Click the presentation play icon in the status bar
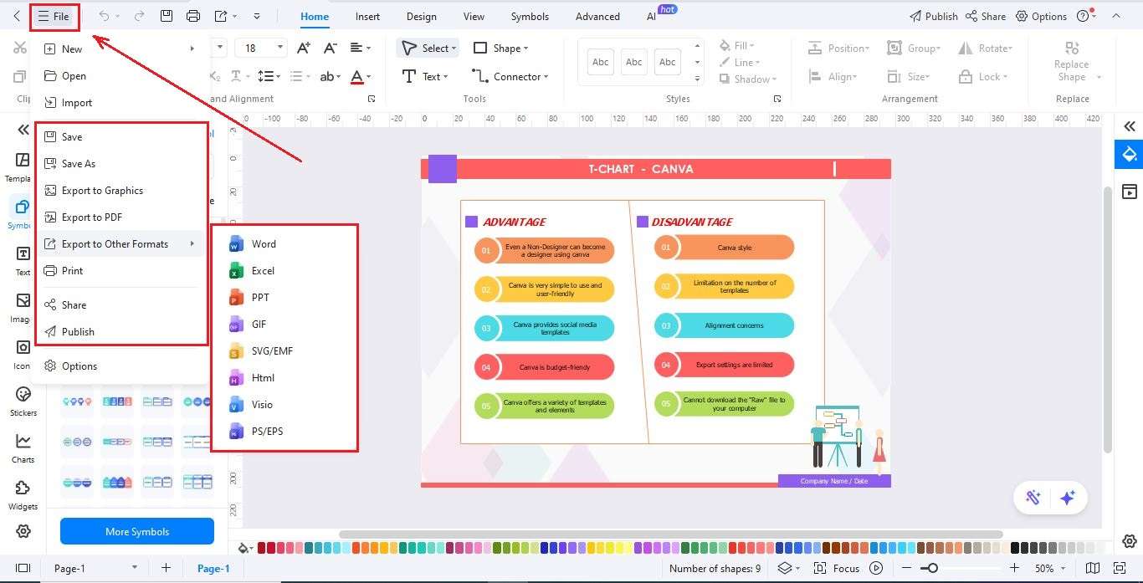 click(x=876, y=568)
